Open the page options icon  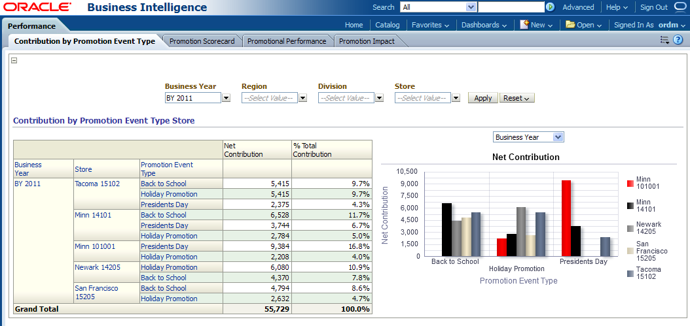(x=664, y=40)
